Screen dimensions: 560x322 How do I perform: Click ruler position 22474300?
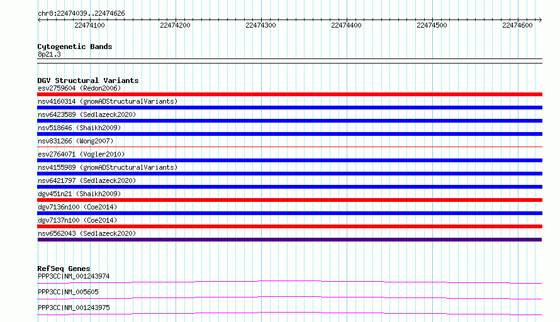(260, 25)
